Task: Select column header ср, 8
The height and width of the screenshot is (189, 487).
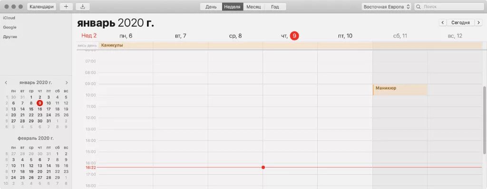Action: point(235,36)
